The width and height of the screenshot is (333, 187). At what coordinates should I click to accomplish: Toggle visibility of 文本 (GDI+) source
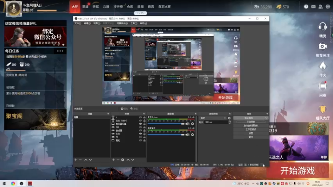(x=140, y=121)
